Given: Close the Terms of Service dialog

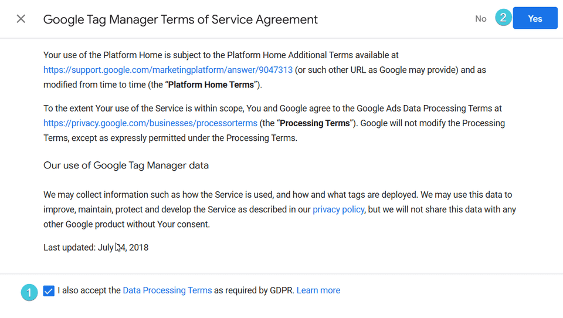Looking at the screenshot, I should pos(21,19).
